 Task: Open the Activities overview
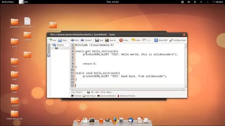point(8,2)
